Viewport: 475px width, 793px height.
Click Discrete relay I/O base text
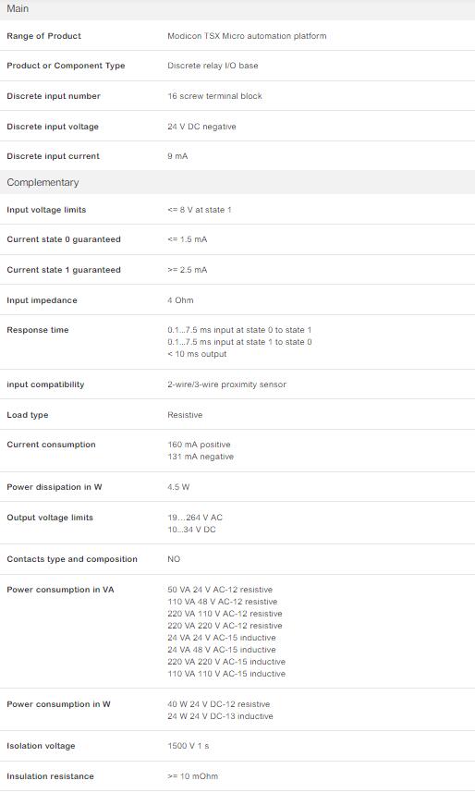pos(213,66)
